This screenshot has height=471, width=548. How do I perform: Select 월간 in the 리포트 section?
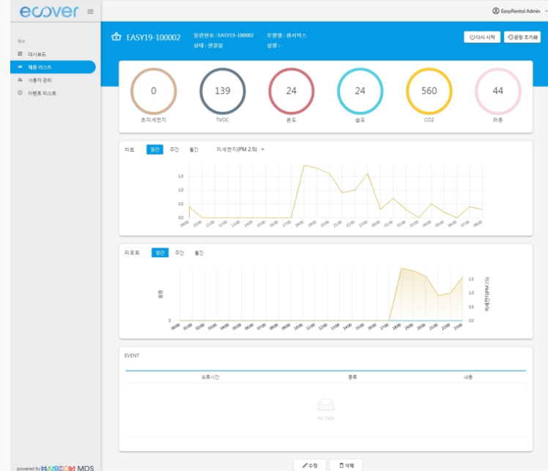pos(199,253)
